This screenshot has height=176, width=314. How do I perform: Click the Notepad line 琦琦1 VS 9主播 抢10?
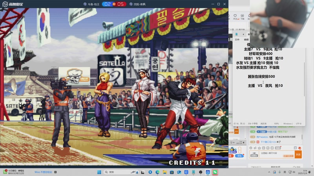point(263,58)
